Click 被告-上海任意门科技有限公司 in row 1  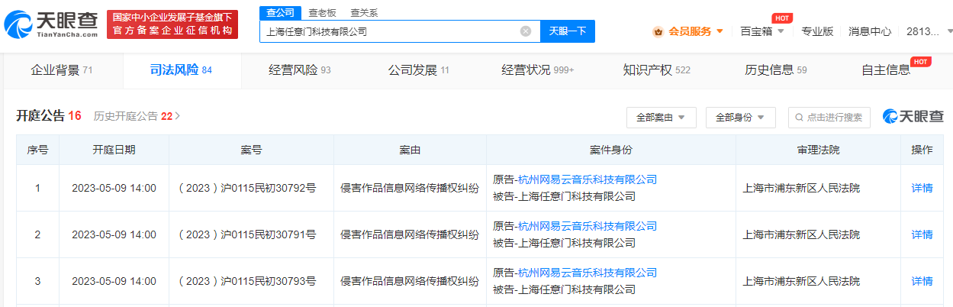point(564,196)
